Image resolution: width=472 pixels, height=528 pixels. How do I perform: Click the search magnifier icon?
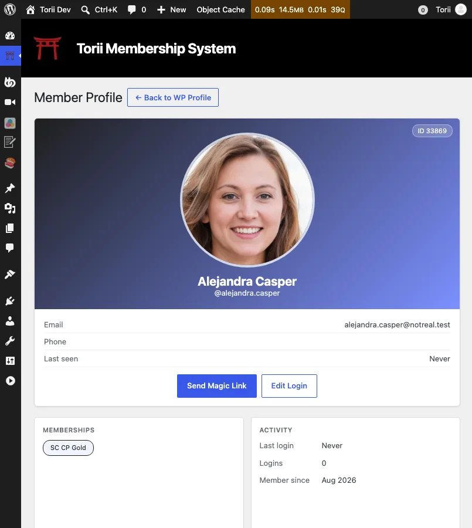86,10
